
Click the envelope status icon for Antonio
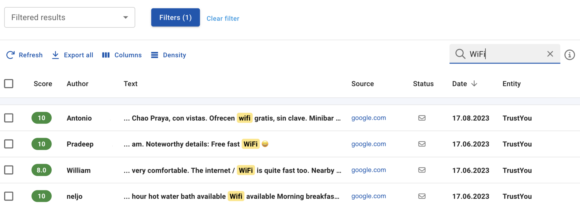(x=422, y=118)
